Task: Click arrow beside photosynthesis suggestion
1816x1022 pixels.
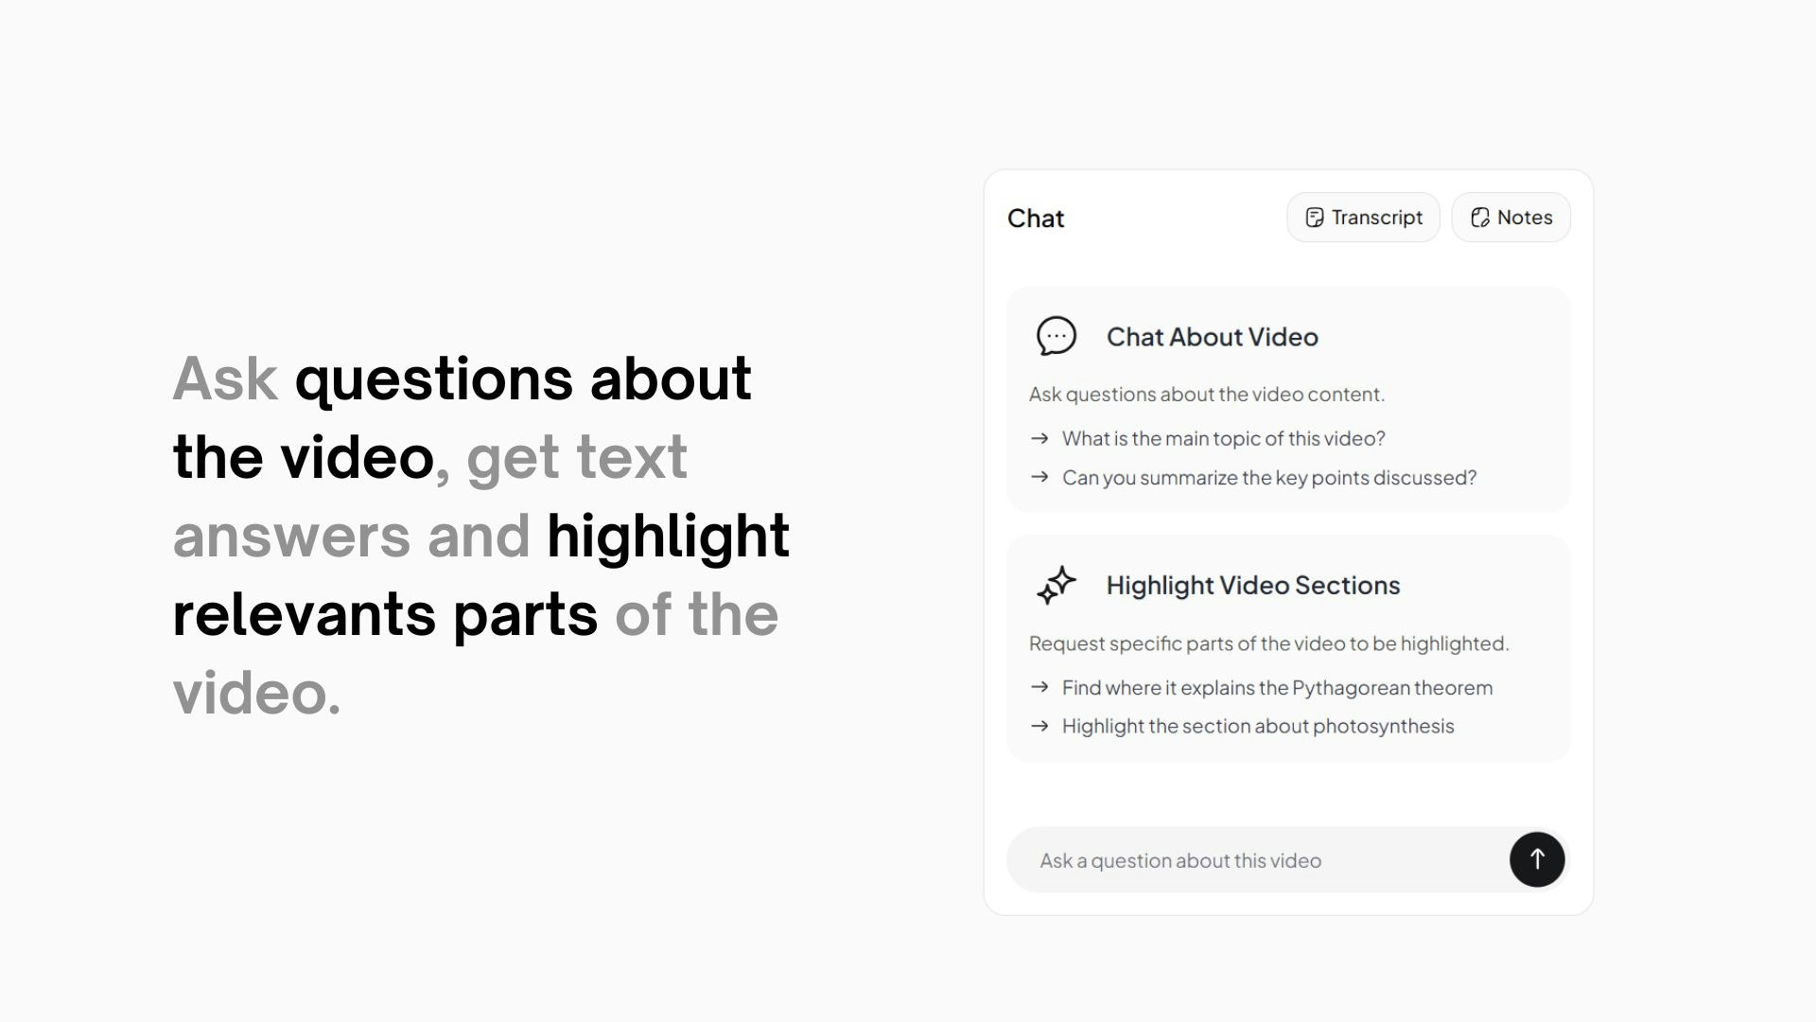Action: [1039, 726]
